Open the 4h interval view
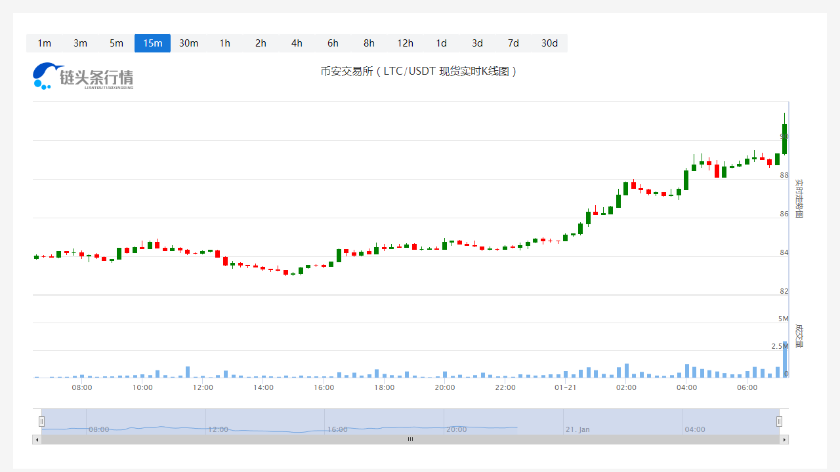This screenshot has height=472, width=840. click(297, 43)
